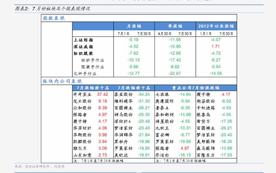Click 九牧王 value -10.31

pyautogui.click(x=185, y=128)
